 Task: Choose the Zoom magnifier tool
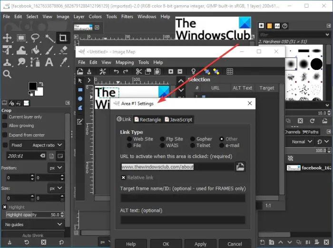[7, 74]
